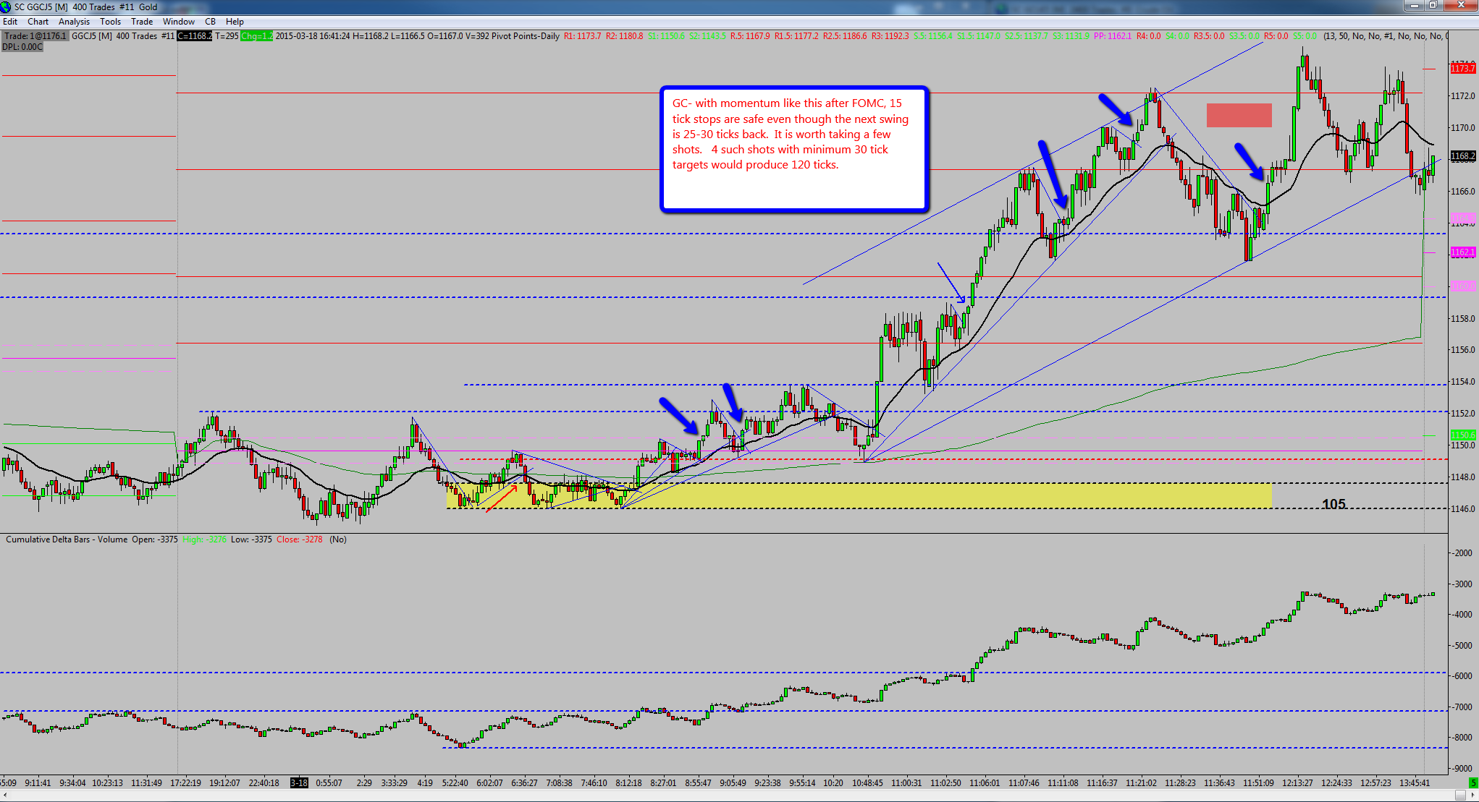Click the 'Pivot Points-Daily' study label
The image size is (1479, 802).
click(x=526, y=36)
